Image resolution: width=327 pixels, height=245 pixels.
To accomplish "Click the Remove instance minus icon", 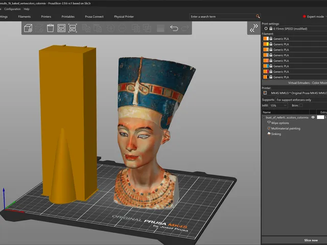I will (x=122, y=28).
